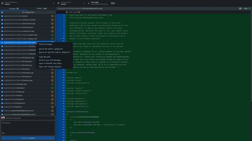Click the pull arrow icon
252x141 pixels.
(89, 3)
